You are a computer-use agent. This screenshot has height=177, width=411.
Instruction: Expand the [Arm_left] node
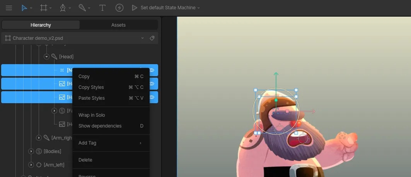[31, 165]
